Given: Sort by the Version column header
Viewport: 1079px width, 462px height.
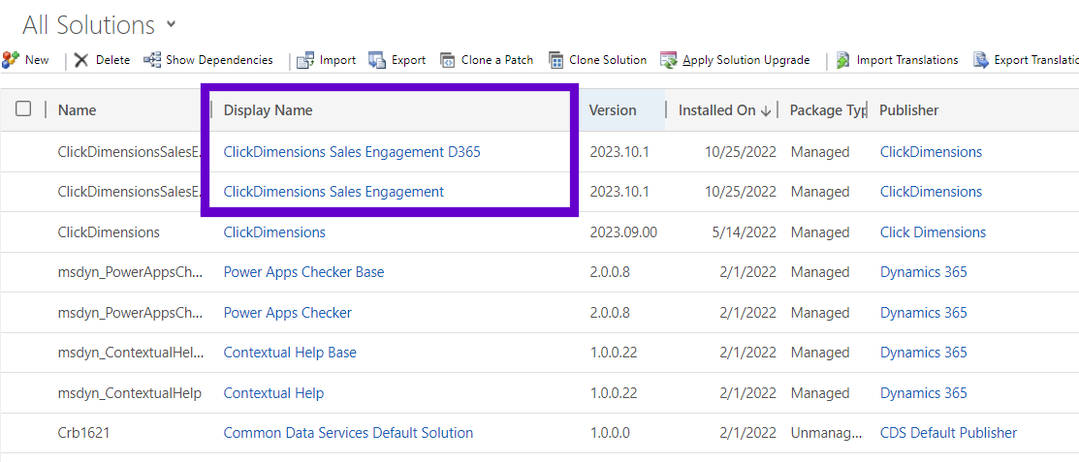Looking at the screenshot, I should point(613,110).
